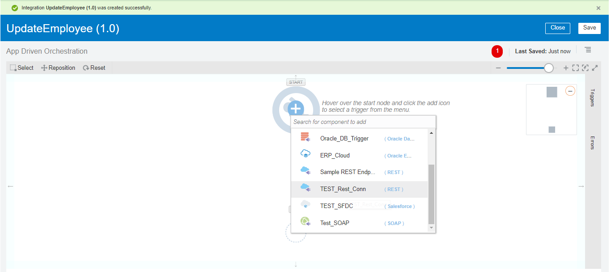Collapse the minimap with orange minus
Screen dimensions: 611x272
pos(570,91)
